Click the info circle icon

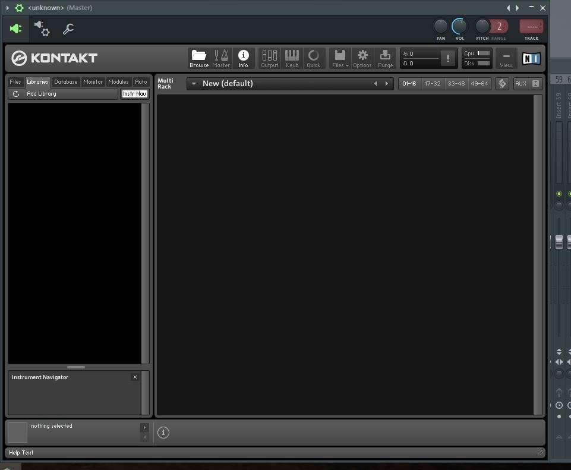(x=163, y=432)
